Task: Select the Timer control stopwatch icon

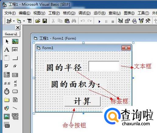Action: tap(7, 91)
